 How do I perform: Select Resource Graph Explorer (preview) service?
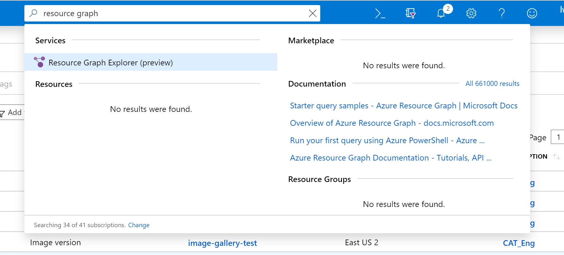(x=151, y=62)
